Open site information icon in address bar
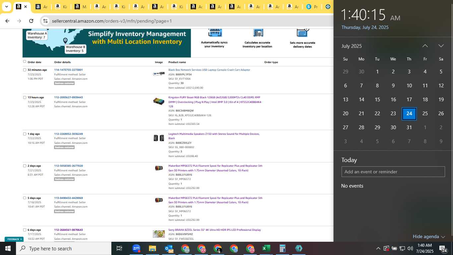The height and width of the screenshot is (255, 453). 45,21
